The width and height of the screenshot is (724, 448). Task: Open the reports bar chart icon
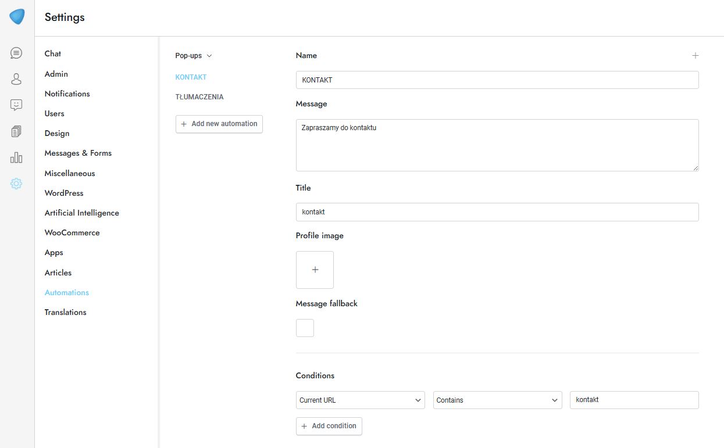tap(16, 157)
